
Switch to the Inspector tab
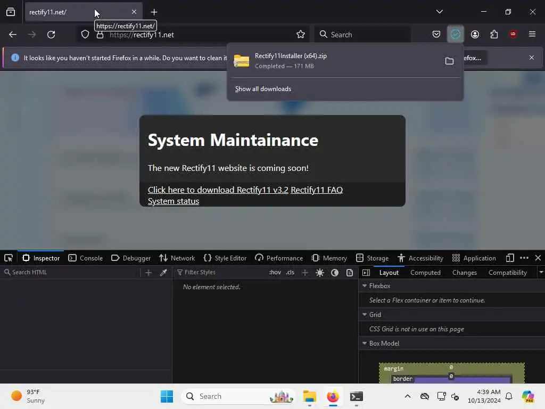(41, 258)
